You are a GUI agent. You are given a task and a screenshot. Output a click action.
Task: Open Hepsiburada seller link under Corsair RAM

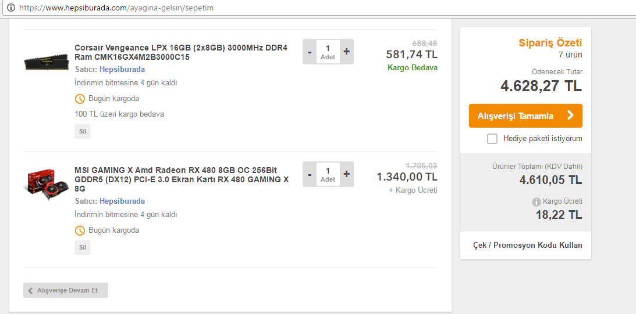[122, 70]
